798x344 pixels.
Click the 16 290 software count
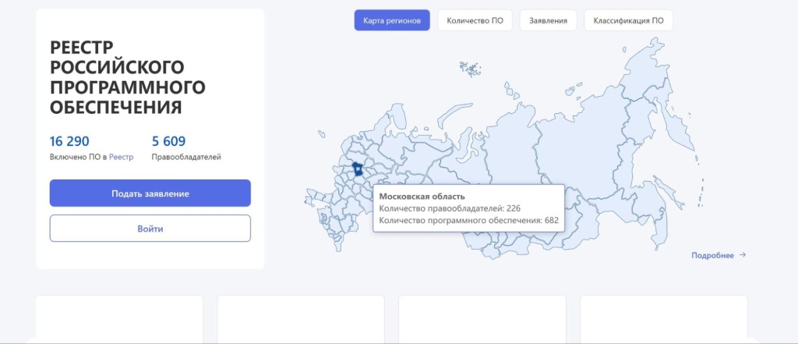click(x=69, y=141)
